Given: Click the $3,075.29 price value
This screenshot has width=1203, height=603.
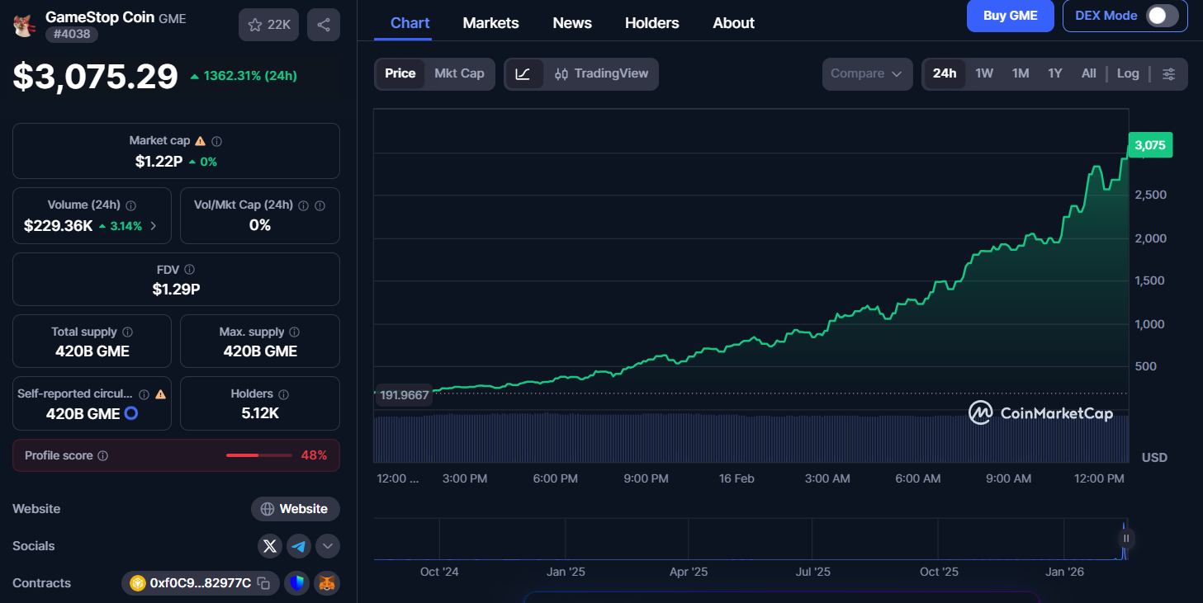Looking at the screenshot, I should tap(96, 76).
